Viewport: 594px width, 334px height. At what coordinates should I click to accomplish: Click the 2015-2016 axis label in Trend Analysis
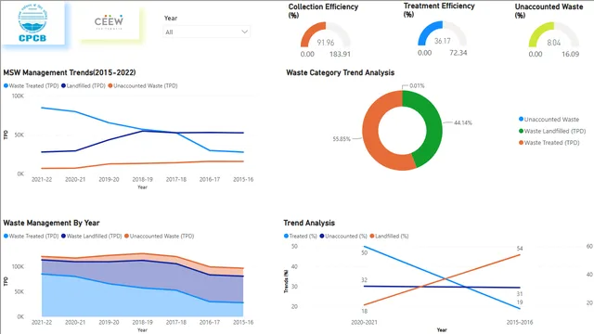[520, 322]
